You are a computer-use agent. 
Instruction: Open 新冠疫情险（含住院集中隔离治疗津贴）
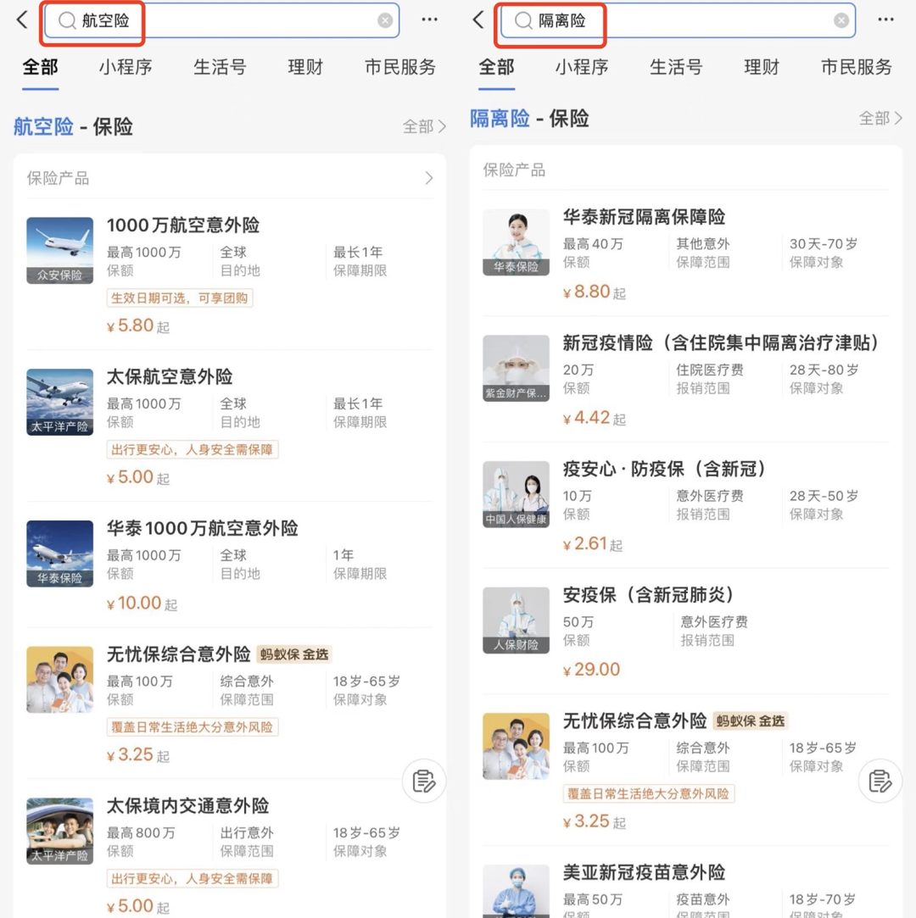720,342
